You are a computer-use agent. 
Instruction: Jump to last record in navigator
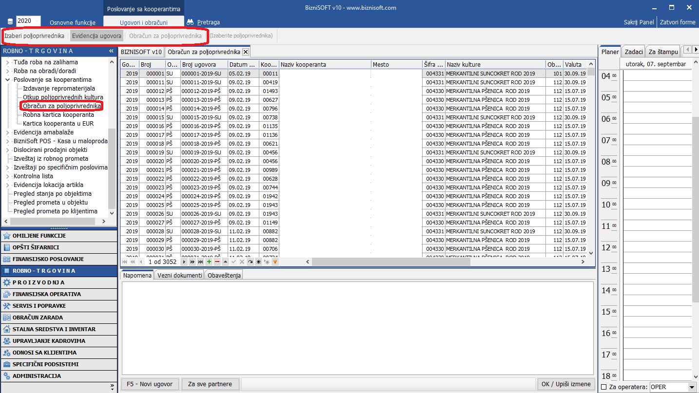(x=200, y=262)
